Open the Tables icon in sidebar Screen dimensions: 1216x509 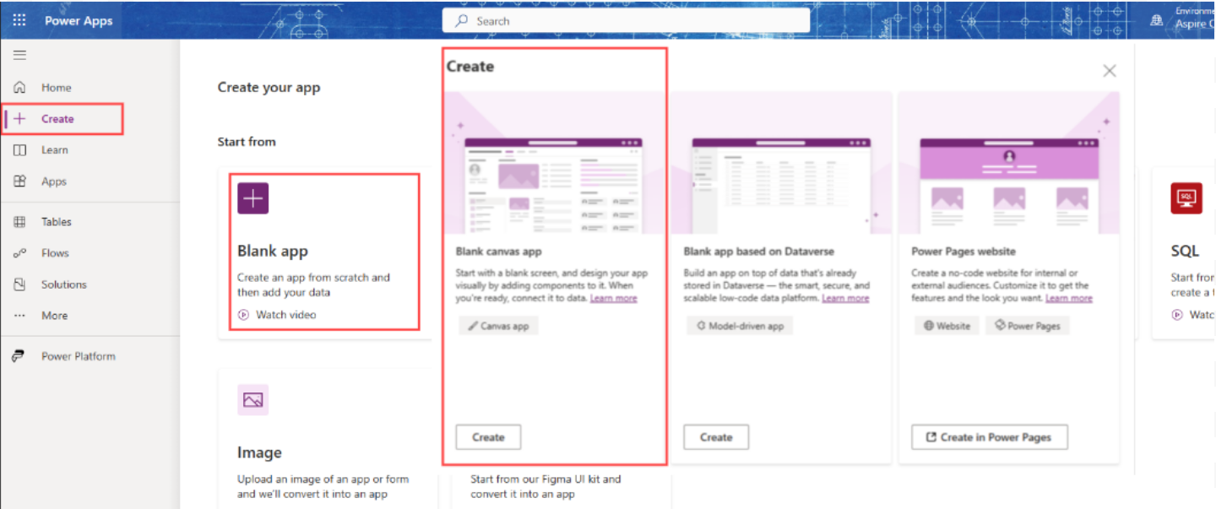click(20, 222)
